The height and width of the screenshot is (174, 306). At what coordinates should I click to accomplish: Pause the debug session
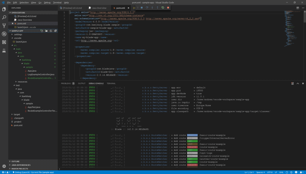(142, 7)
